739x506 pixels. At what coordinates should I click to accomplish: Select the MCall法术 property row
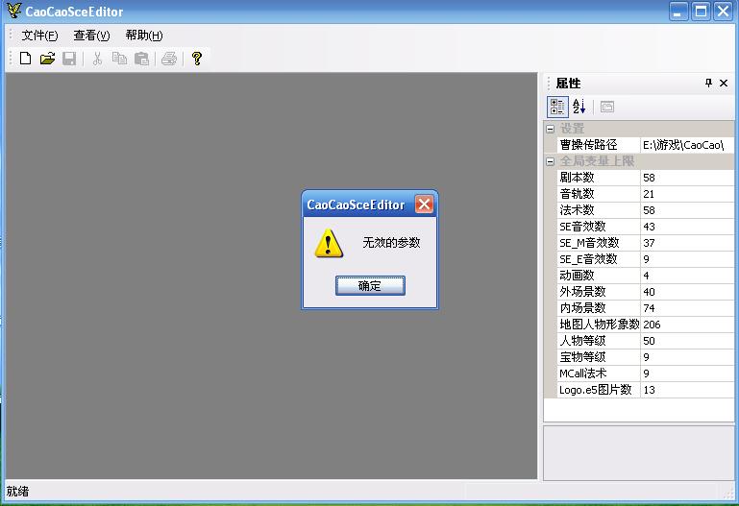pyautogui.click(x=645, y=373)
